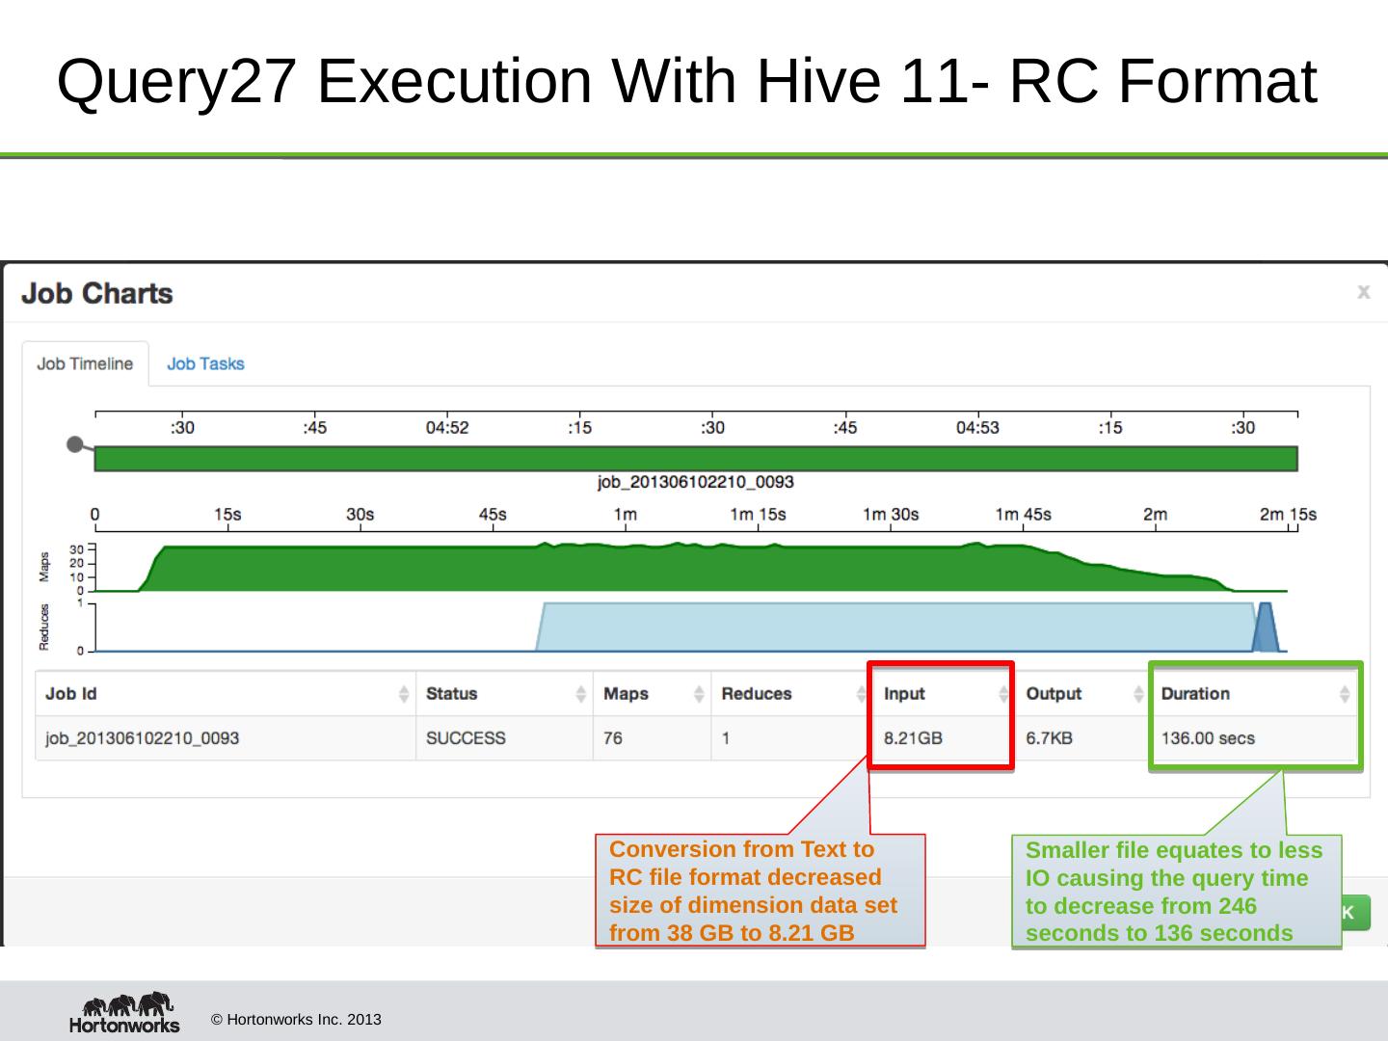Close the Job Charts dialog
The width and height of the screenshot is (1388, 1041).
[x=1363, y=291]
